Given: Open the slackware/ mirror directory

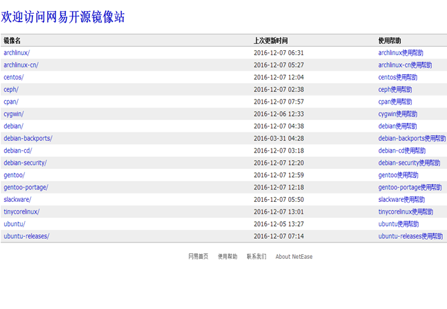Looking at the screenshot, I should pyautogui.click(x=17, y=199).
